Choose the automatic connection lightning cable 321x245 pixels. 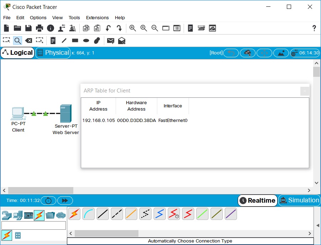click(x=74, y=214)
